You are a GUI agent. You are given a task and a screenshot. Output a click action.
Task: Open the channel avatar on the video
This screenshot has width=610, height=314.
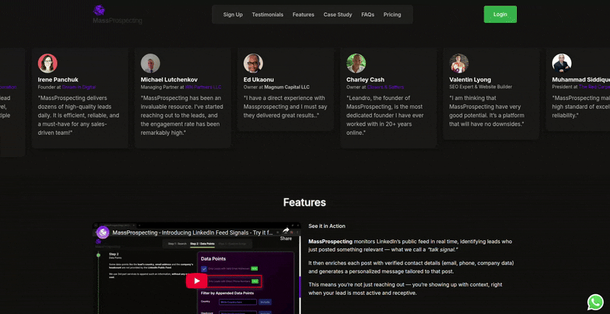(103, 232)
